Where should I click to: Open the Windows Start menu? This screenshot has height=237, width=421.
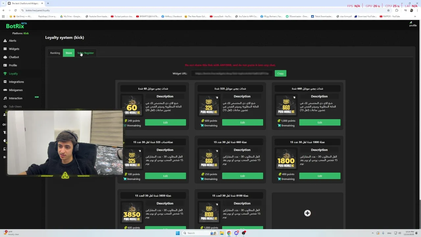(x=178, y=233)
